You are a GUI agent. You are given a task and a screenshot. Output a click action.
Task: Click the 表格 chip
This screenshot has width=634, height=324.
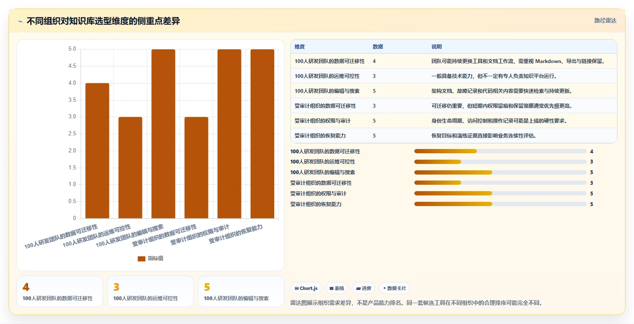337,288
